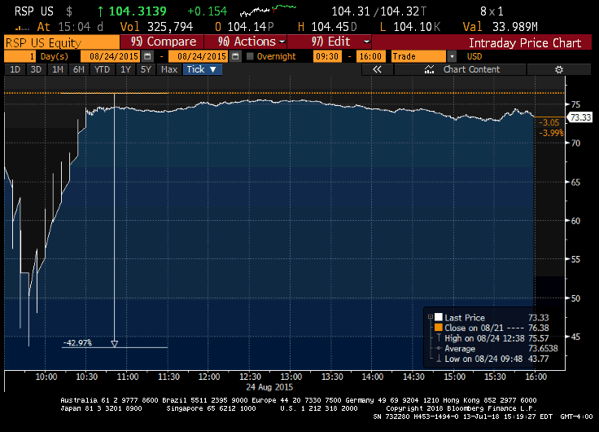Toggle the Overnight checkbox
Viewport: 599px width, 432px height.
[x=250, y=56]
